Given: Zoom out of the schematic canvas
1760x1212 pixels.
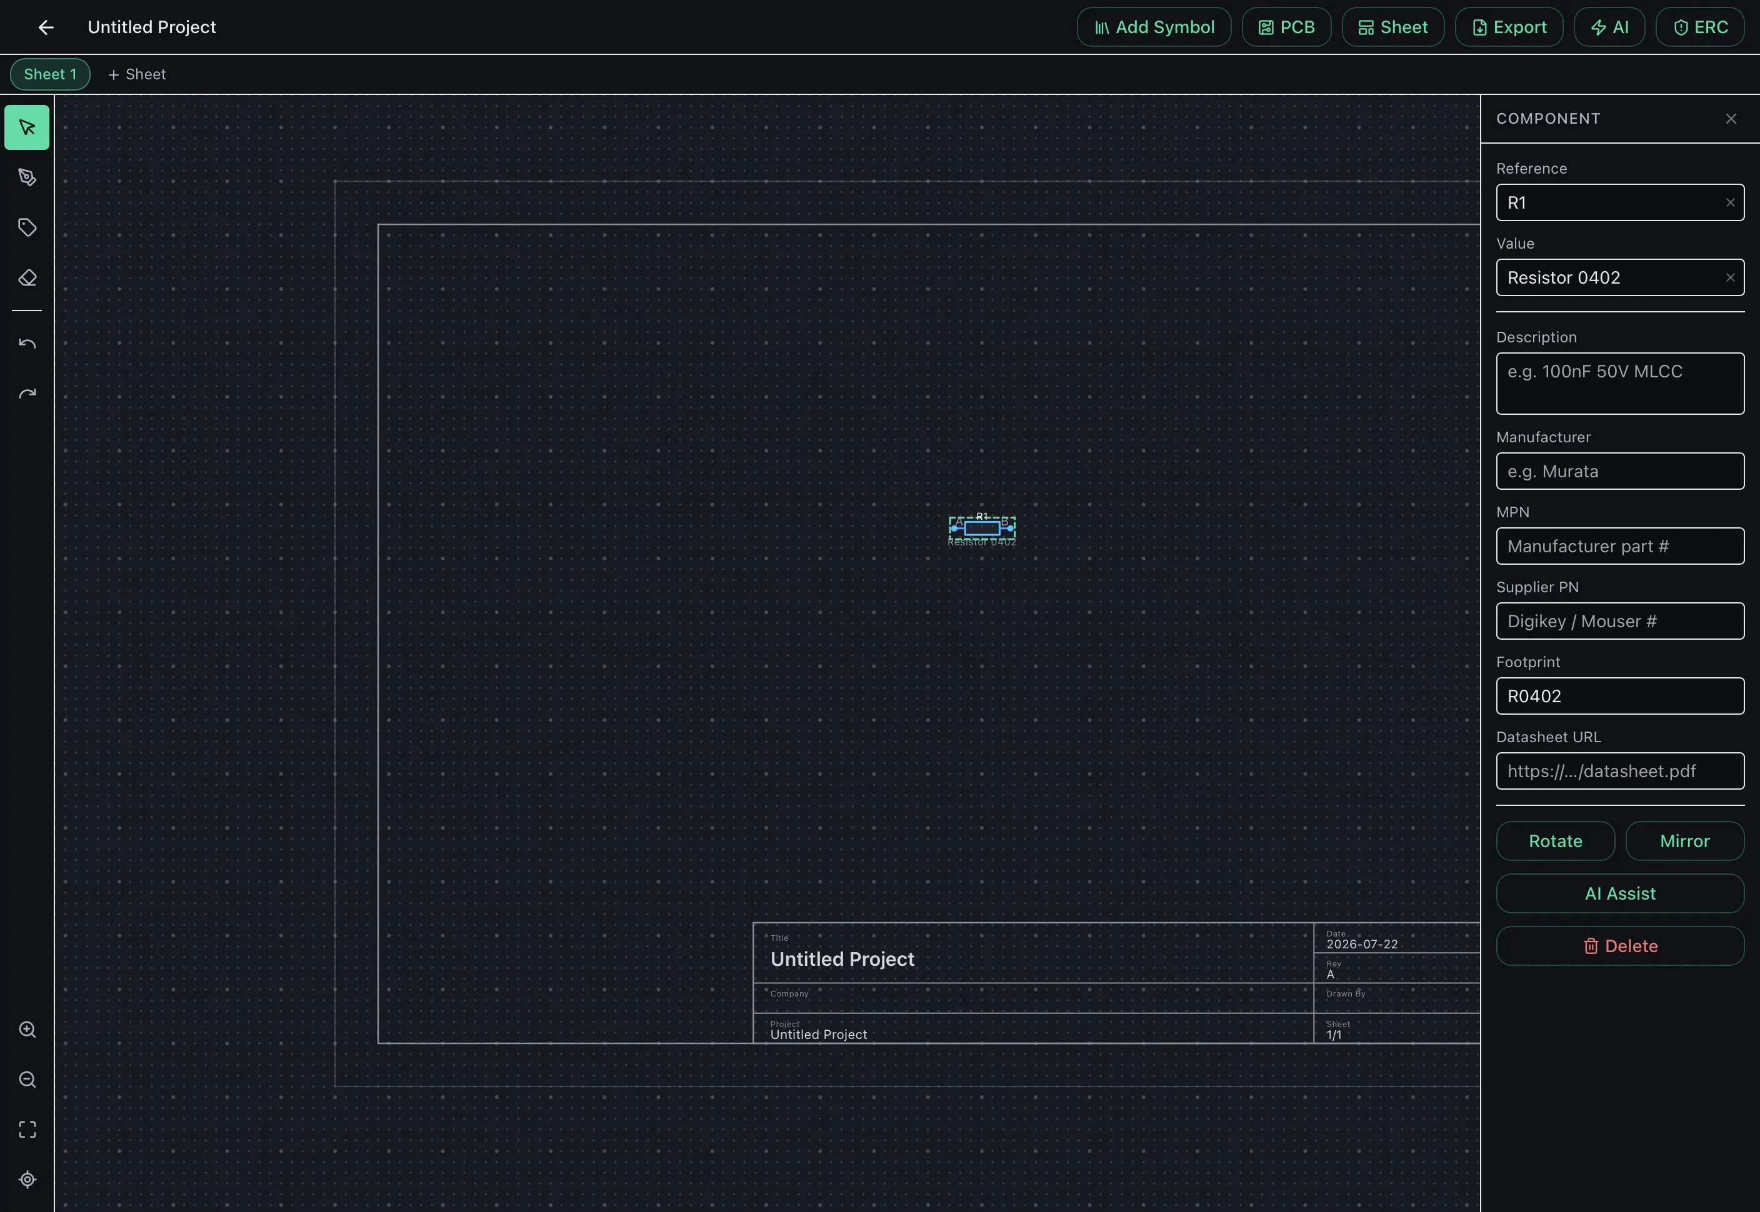Looking at the screenshot, I should pyautogui.click(x=27, y=1080).
